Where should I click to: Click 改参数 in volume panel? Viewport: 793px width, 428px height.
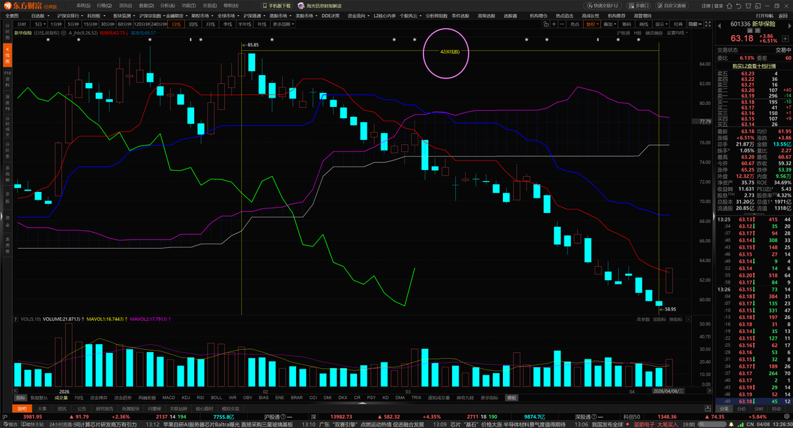(643, 319)
